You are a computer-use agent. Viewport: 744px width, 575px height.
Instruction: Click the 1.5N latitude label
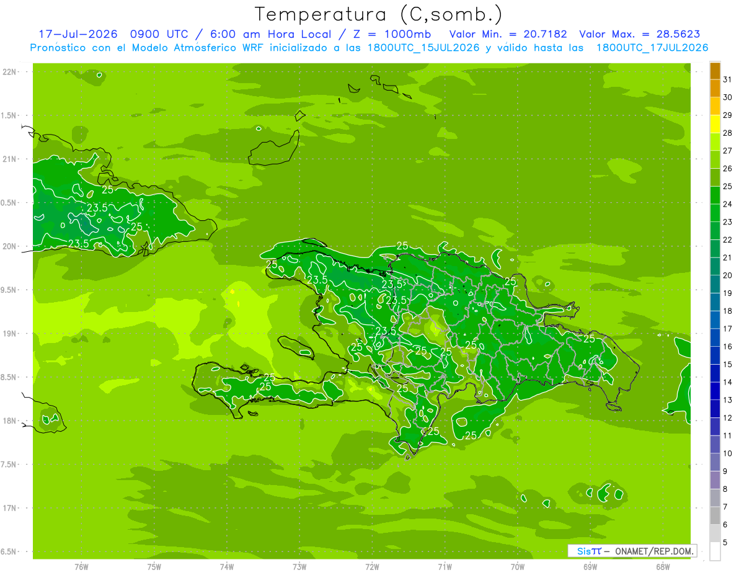[x=9, y=115]
